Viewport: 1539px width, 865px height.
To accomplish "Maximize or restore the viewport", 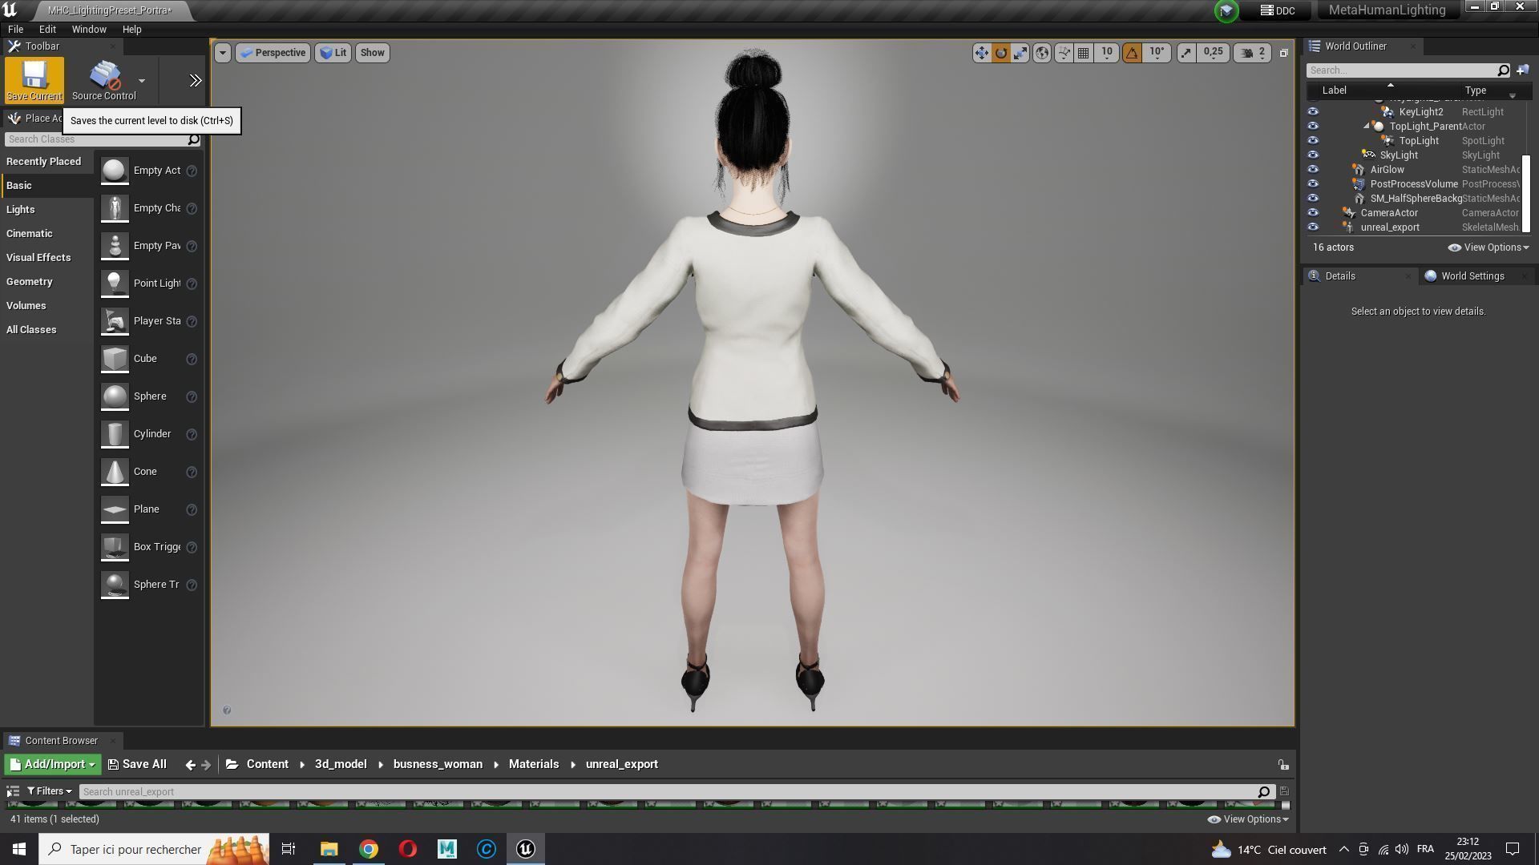I will pos(1283,53).
